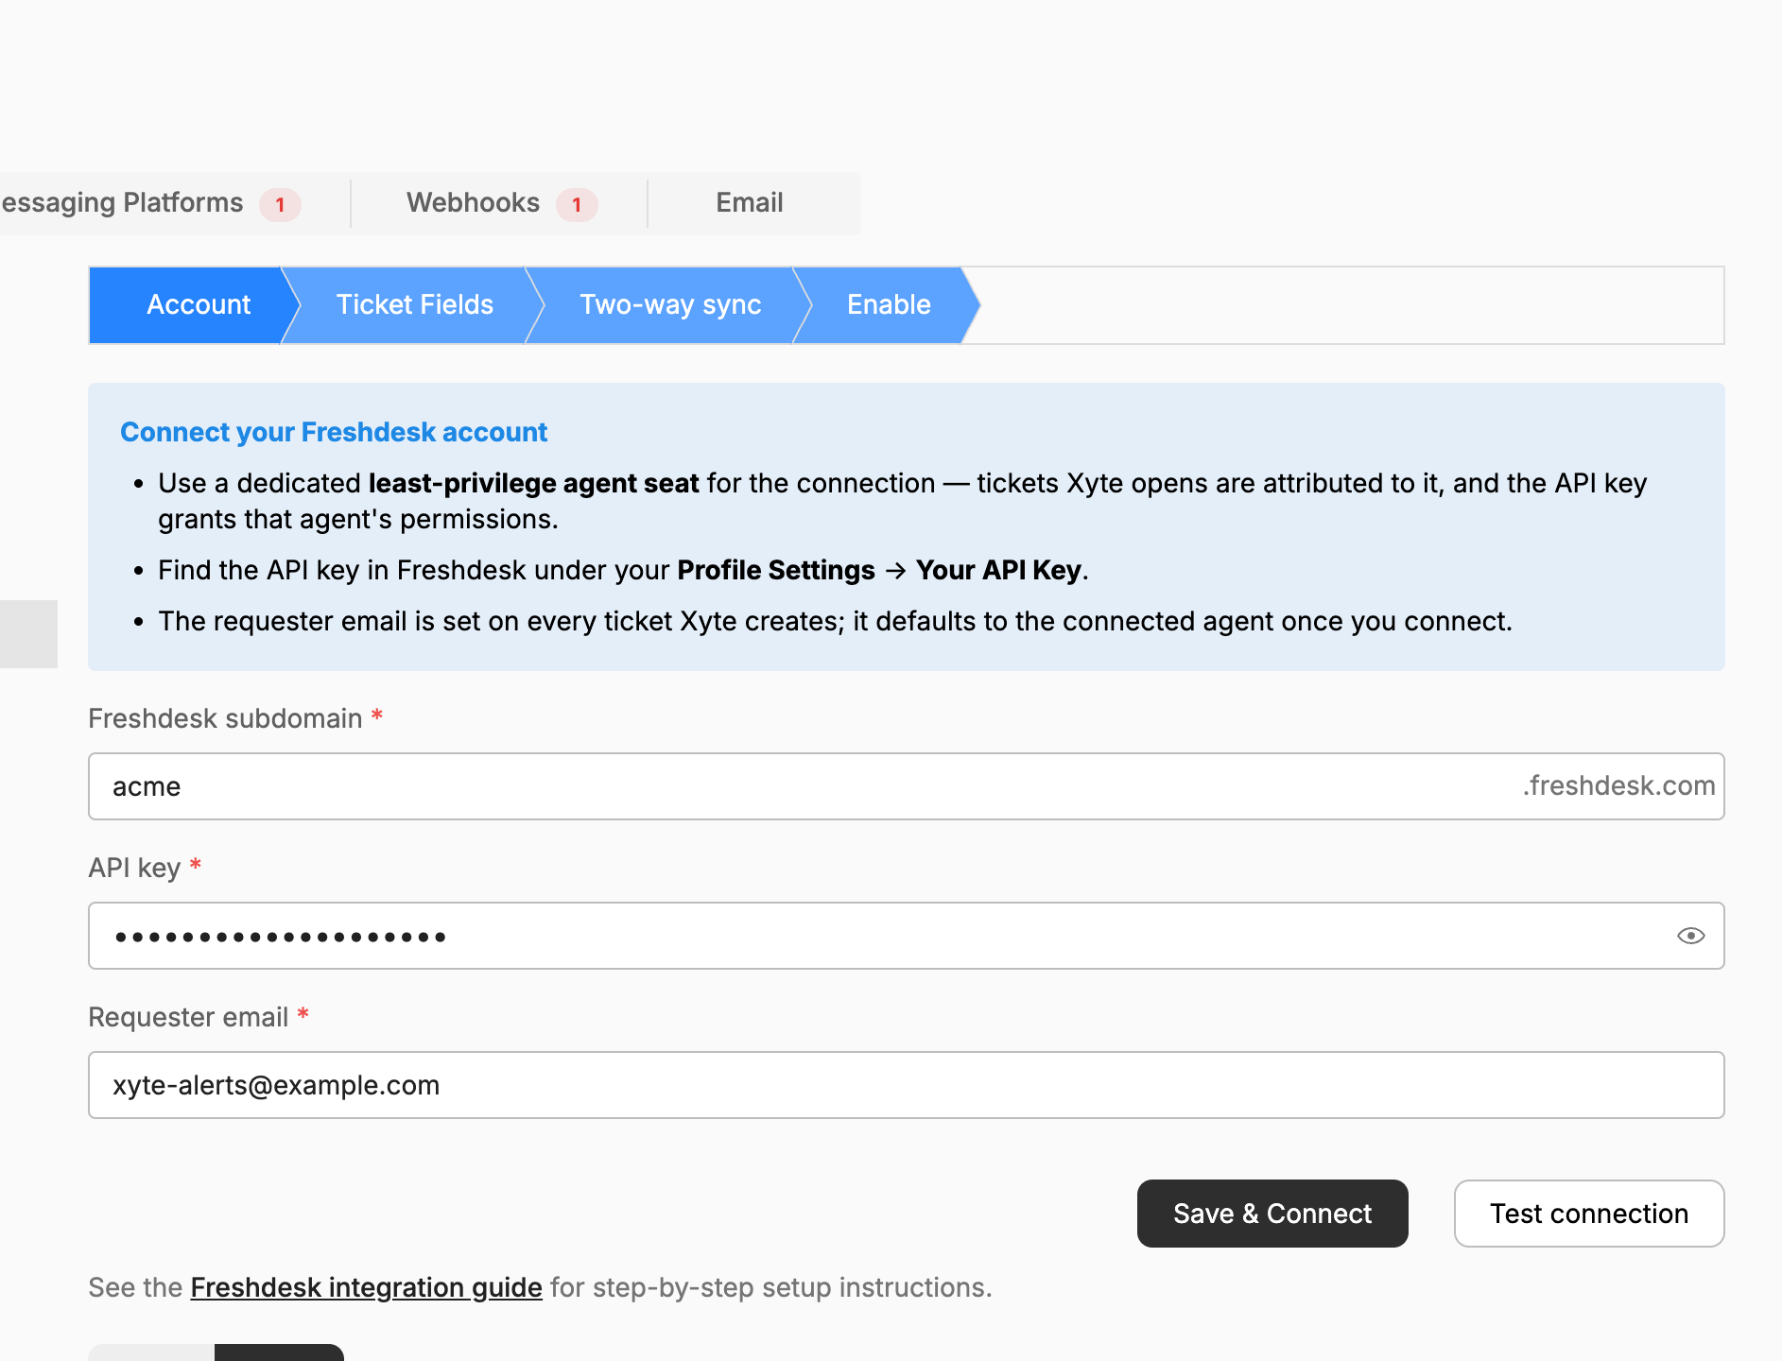Click the 'least-privilege agent seat' bold text

pos(533,483)
